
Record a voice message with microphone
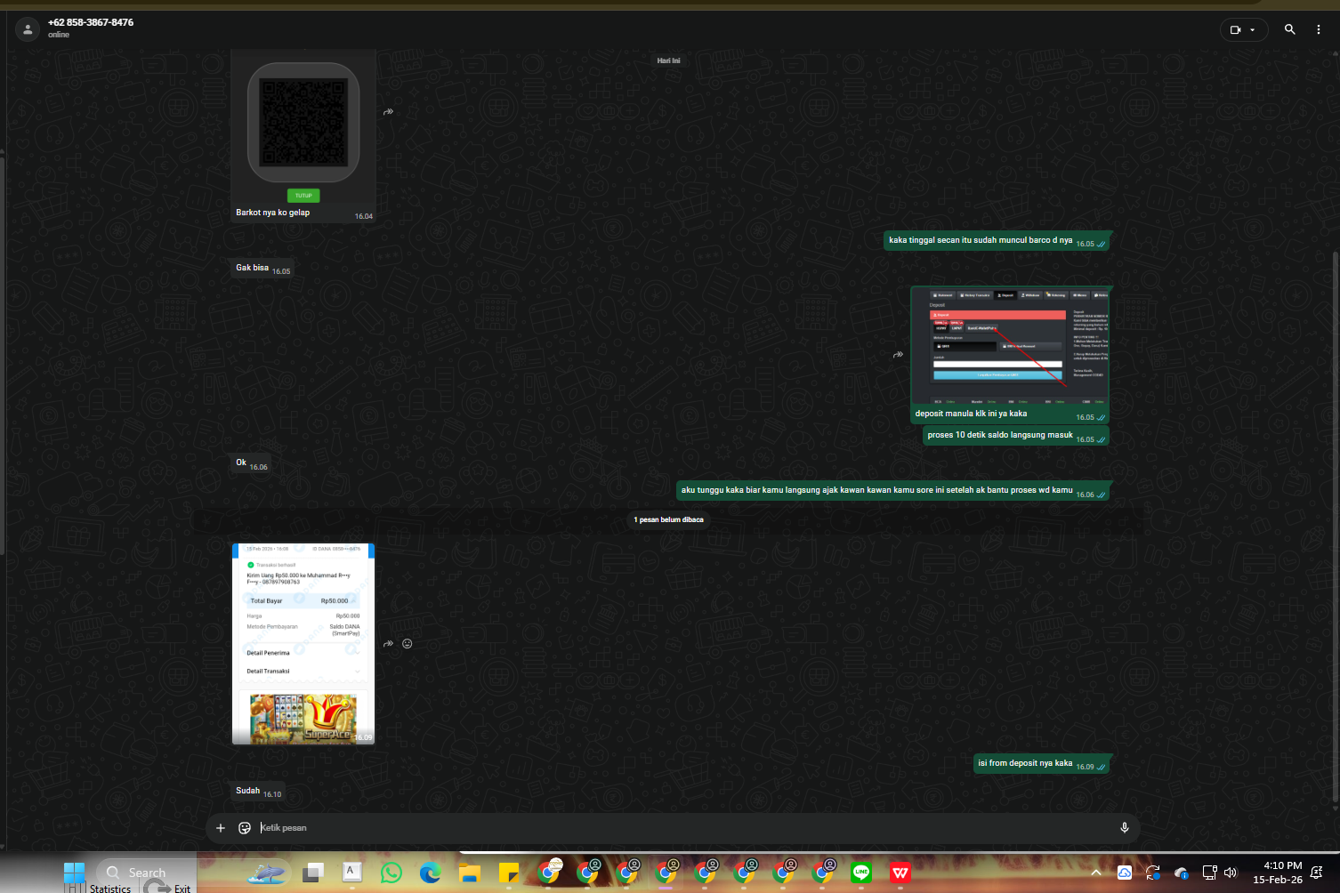click(x=1125, y=828)
